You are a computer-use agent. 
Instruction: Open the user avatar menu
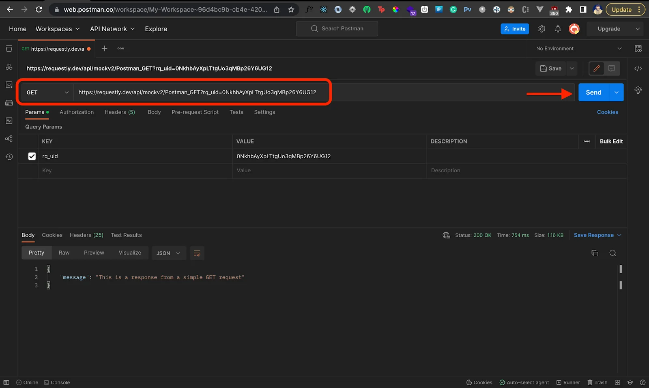[x=574, y=29]
